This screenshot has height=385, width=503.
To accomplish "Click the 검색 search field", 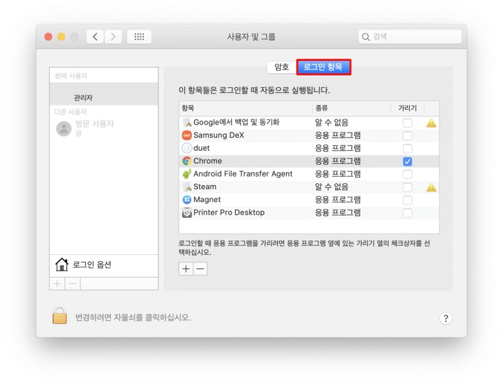I will [x=409, y=36].
